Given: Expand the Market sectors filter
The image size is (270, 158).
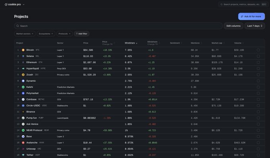Looking at the screenshot, I should point(25,34).
